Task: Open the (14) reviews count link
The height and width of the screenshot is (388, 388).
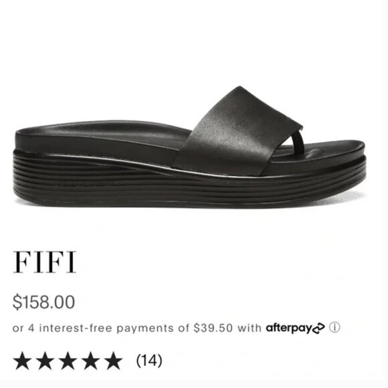Action: 149,361
